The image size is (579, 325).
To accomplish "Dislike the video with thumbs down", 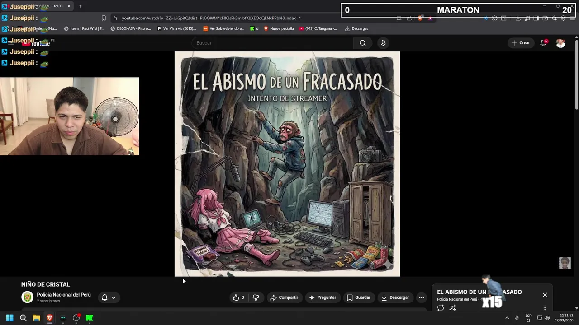I will [256, 297].
